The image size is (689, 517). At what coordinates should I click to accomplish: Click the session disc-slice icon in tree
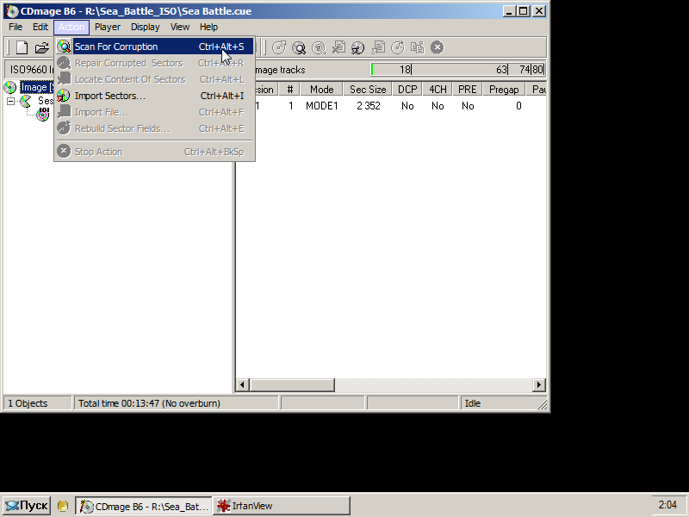[x=26, y=101]
